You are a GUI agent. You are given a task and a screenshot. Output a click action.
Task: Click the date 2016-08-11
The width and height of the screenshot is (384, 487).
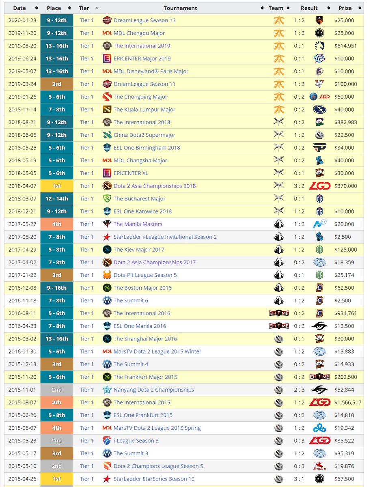tap(22, 313)
